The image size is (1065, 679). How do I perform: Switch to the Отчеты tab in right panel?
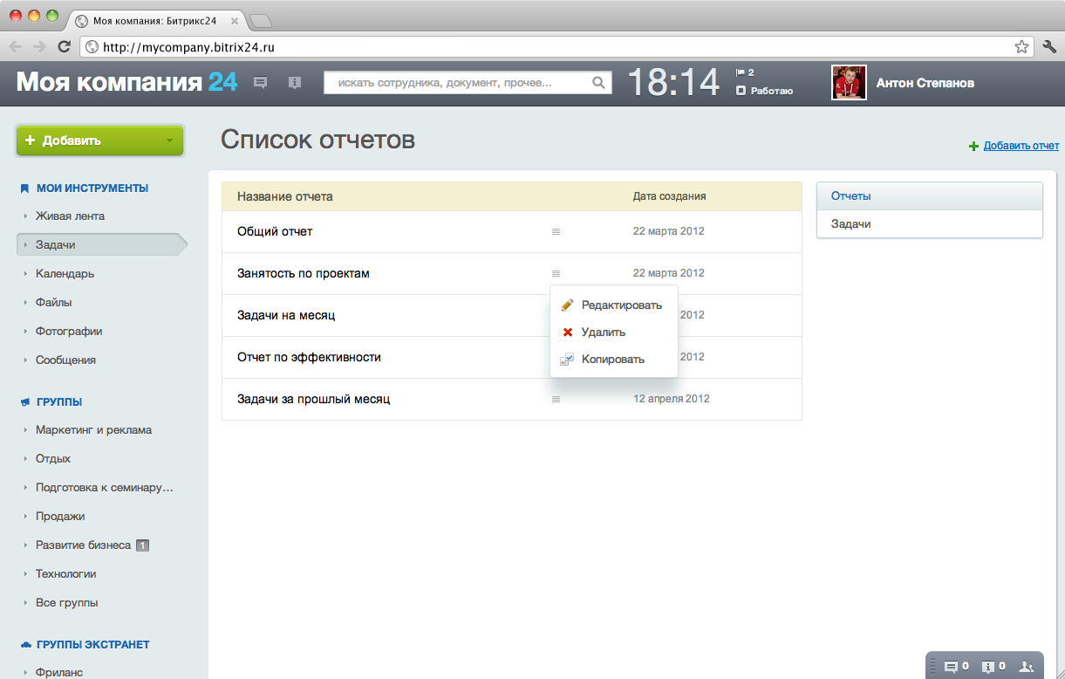click(929, 196)
